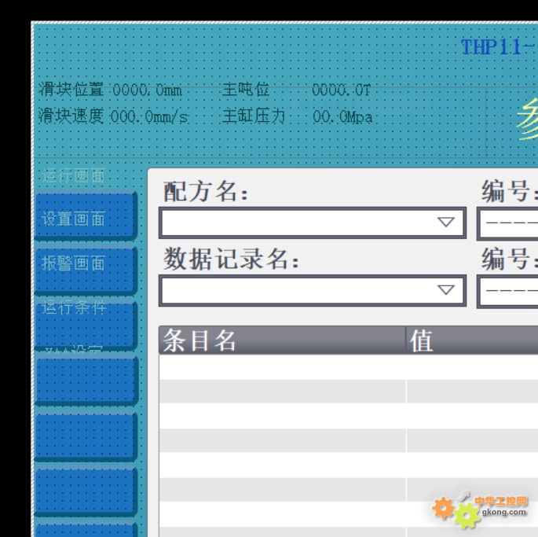538x537 pixels.
Task: Click inside the 数据记录名 combo box field
Action: tap(313, 290)
